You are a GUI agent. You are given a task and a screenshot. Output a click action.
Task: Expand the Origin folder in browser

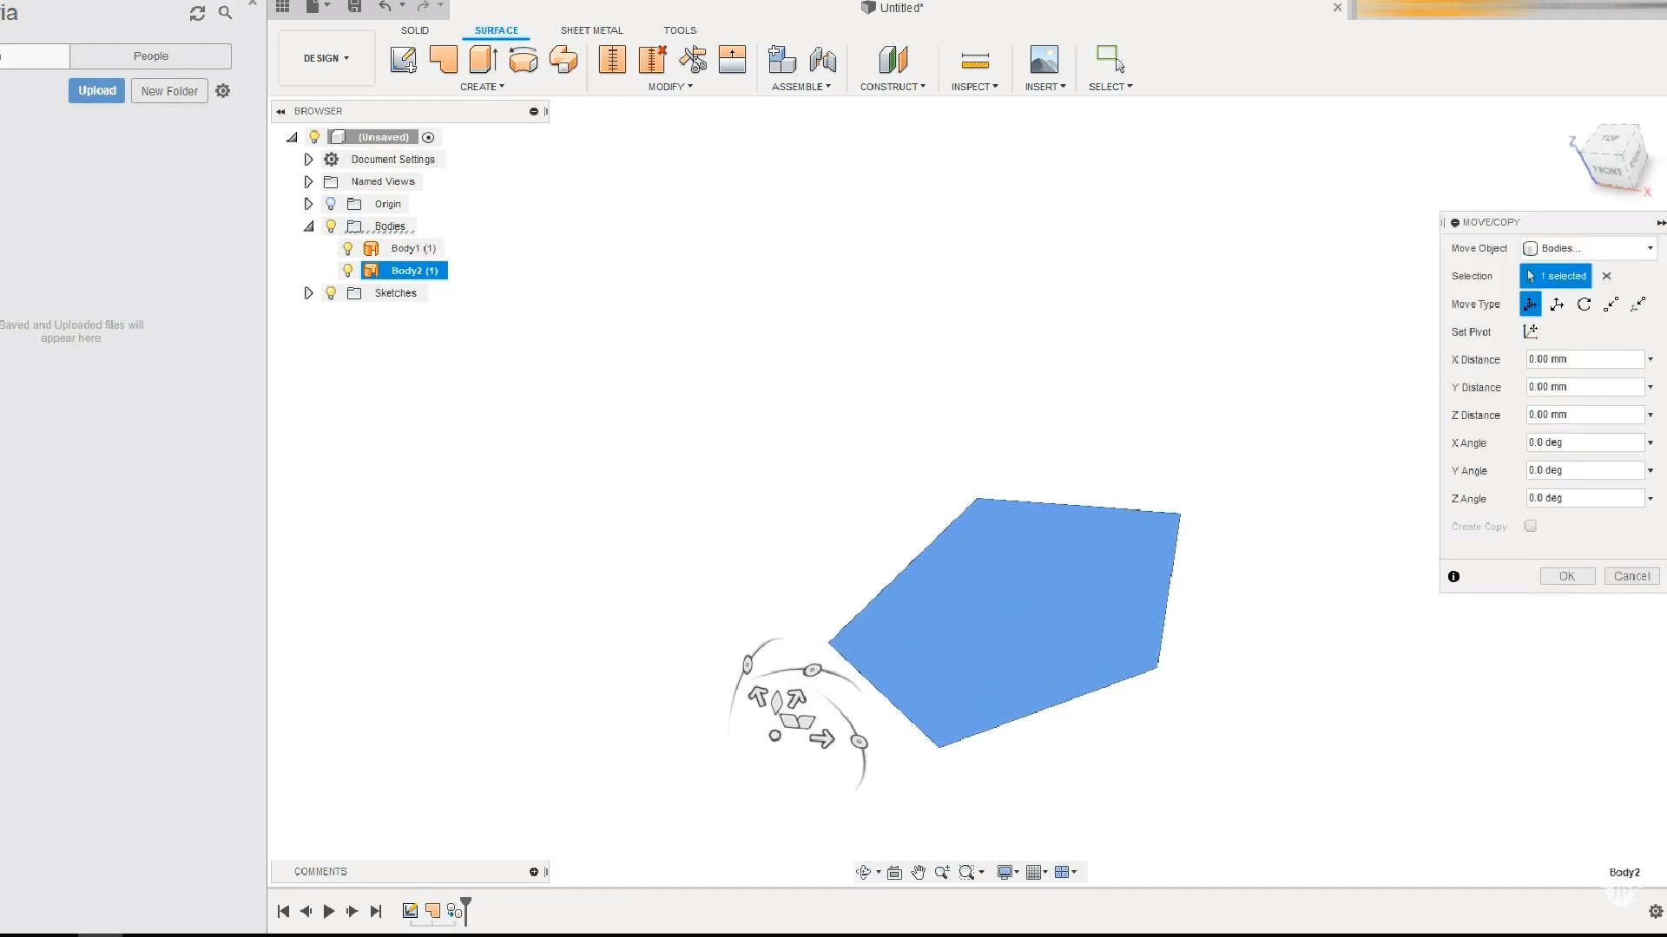tap(308, 202)
